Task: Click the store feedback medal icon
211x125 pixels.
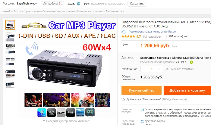Action: [78, 4]
